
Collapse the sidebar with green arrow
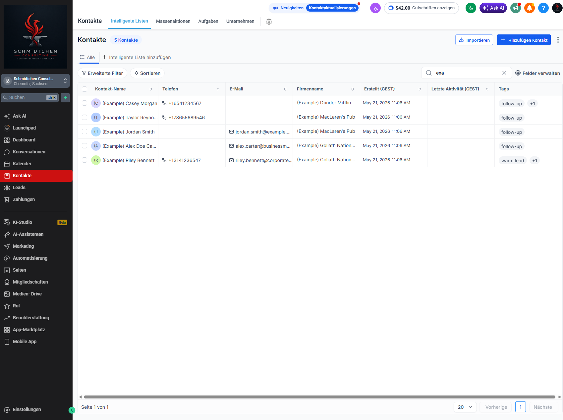pos(72,410)
